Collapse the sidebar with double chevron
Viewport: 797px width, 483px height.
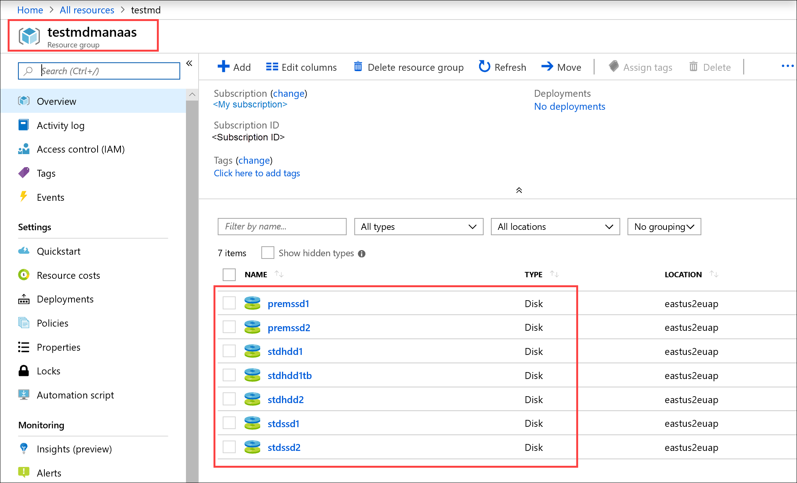point(189,63)
